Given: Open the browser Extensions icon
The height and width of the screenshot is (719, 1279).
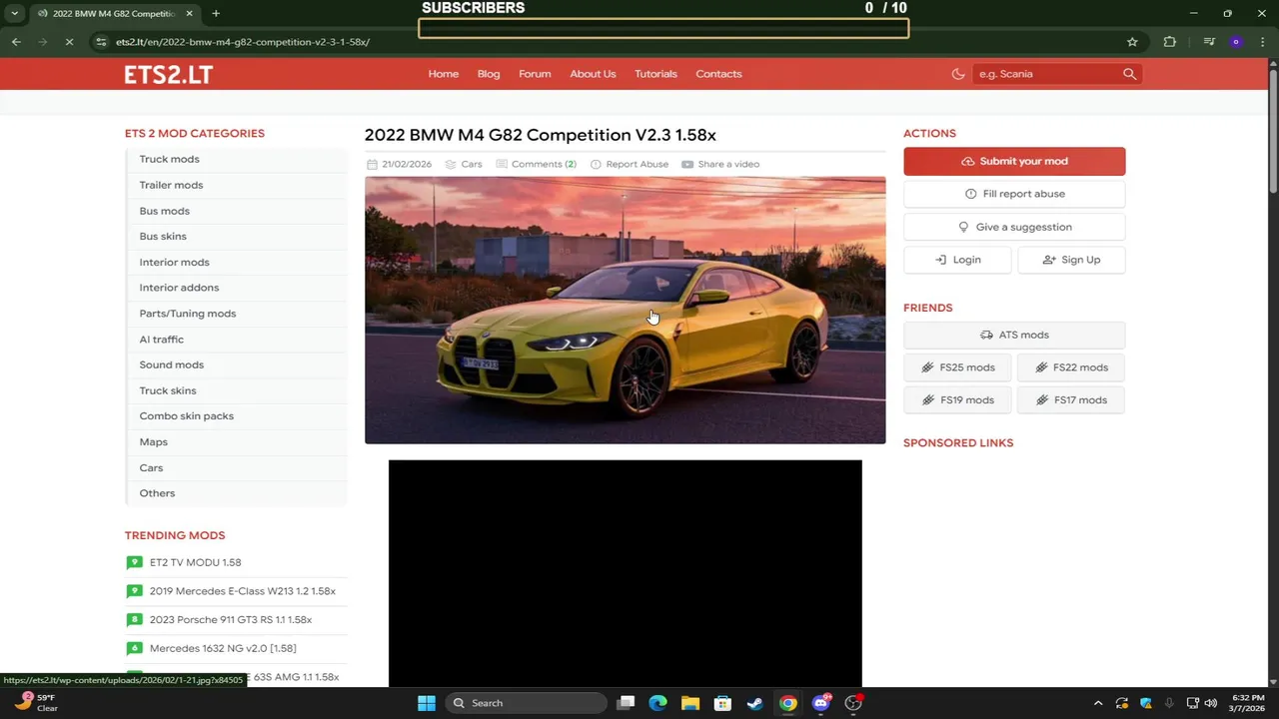Looking at the screenshot, I should click(x=1170, y=42).
